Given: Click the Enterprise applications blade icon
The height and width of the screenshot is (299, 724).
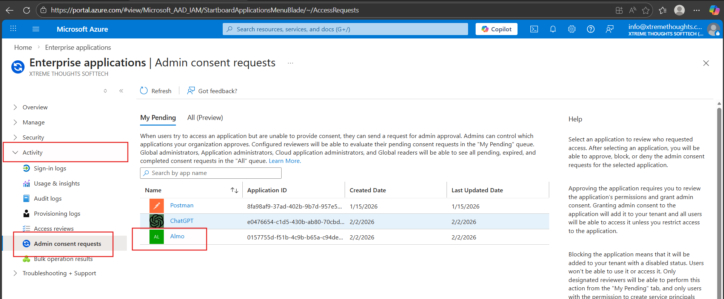Looking at the screenshot, I should click(18, 67).
